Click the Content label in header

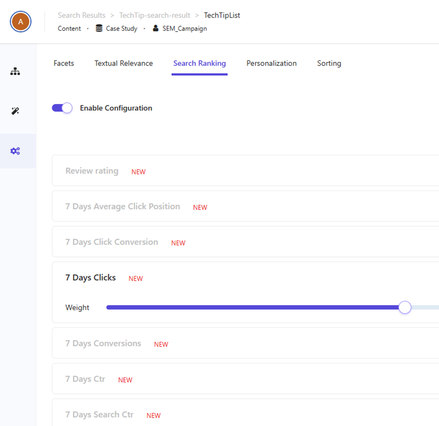69,29
